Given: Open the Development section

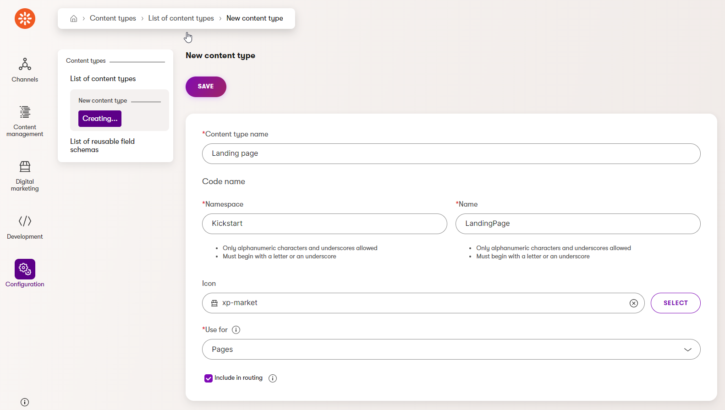Looking at the screenshot, I should (25, 227).
